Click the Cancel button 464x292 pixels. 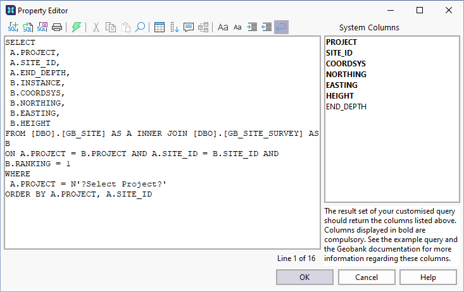(367, 277)
